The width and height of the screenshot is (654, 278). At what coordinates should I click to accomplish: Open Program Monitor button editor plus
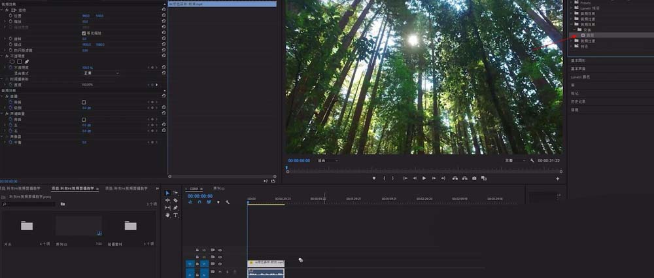(558, 179)
